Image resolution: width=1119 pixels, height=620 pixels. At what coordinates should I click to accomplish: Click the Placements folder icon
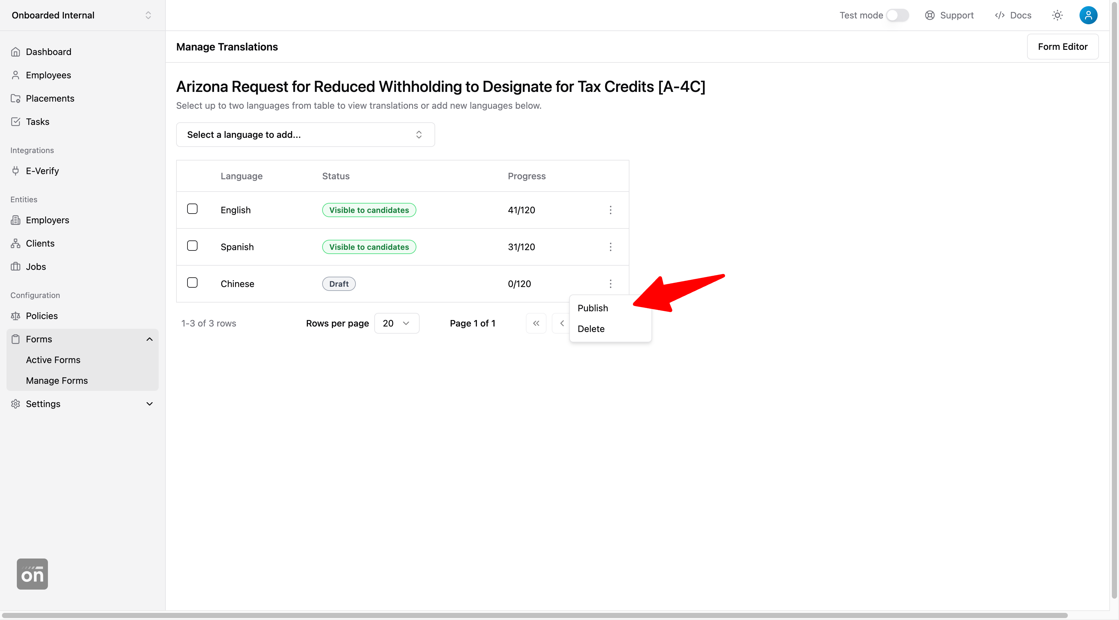click(16, 99)
